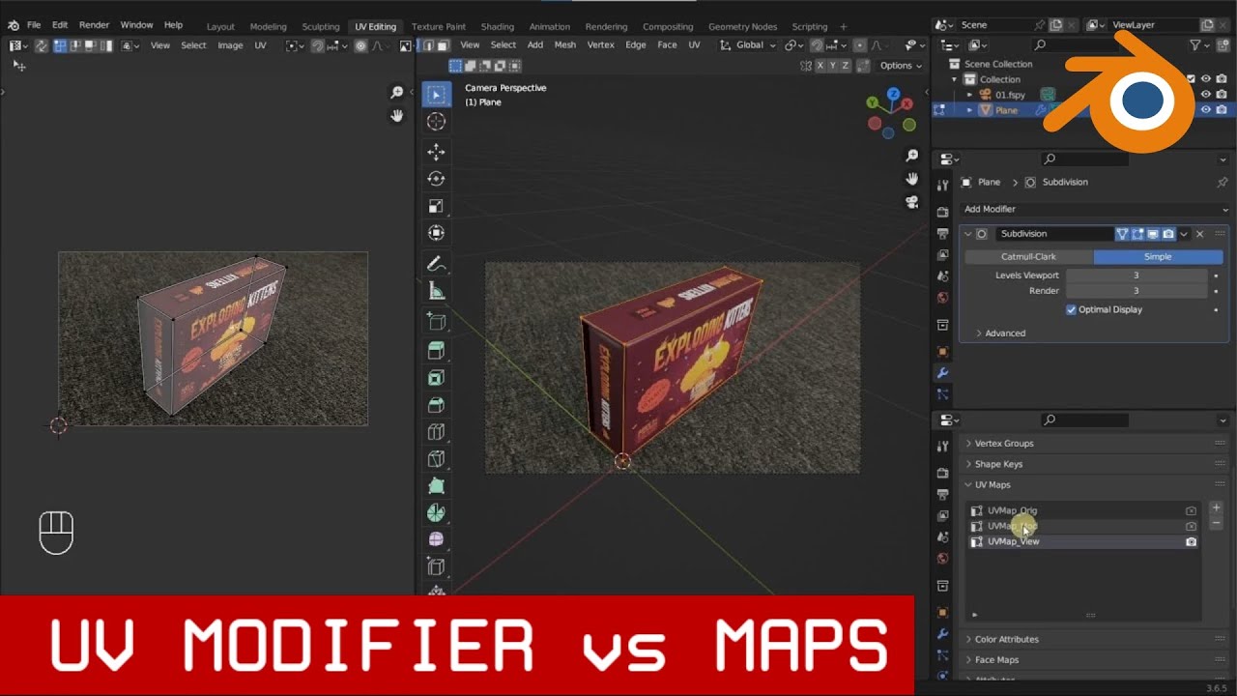1237x696 pixels.
Task: Open the Render menu
Action: coord(94,24)
